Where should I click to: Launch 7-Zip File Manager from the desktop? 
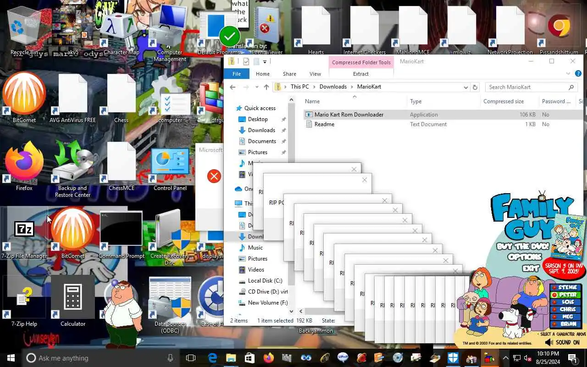24,234
